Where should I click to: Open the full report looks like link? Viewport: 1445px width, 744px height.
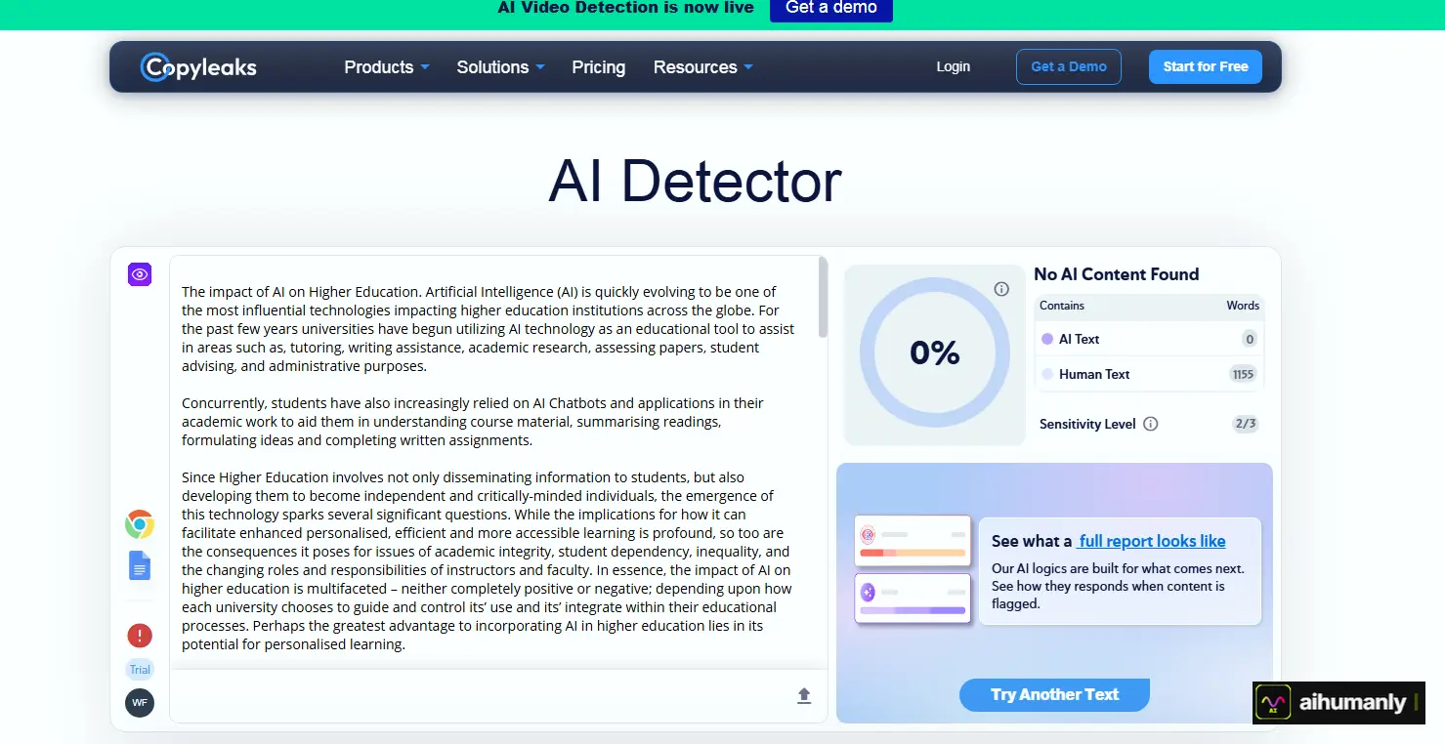click(1152, 541)
